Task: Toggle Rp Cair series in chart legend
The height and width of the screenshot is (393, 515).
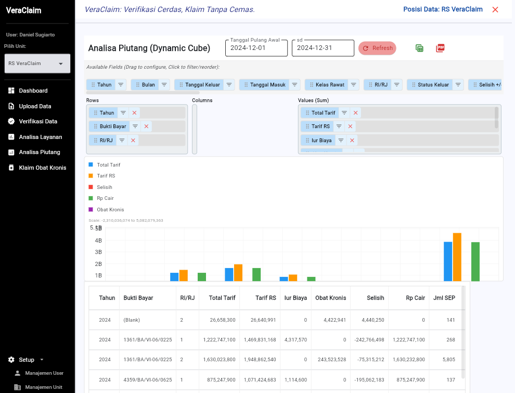Action: (x=105, y=198)
